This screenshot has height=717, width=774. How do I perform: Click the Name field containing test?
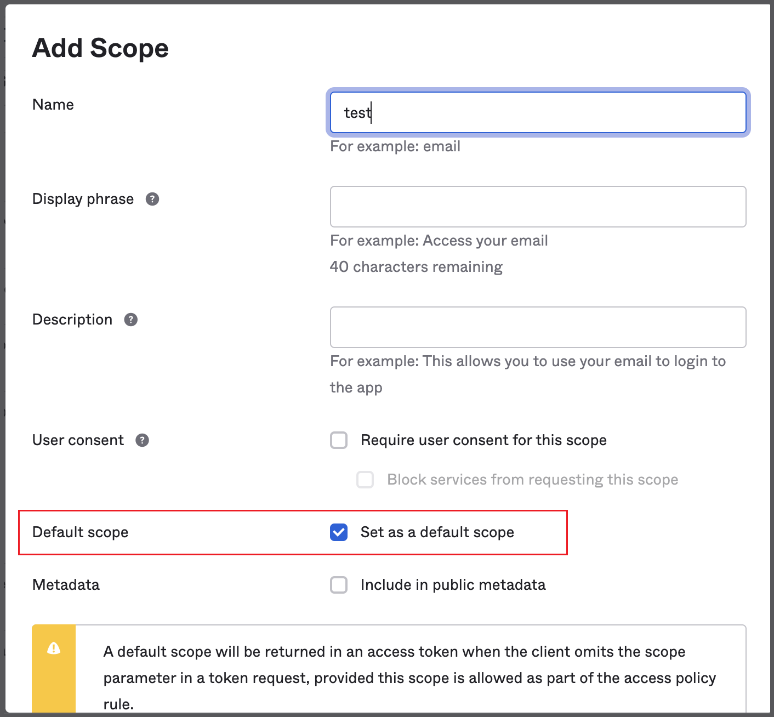(537, 112)
